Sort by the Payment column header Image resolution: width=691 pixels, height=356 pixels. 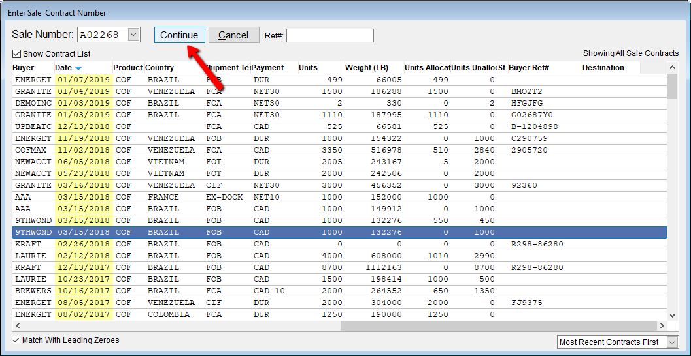[274, 68]
